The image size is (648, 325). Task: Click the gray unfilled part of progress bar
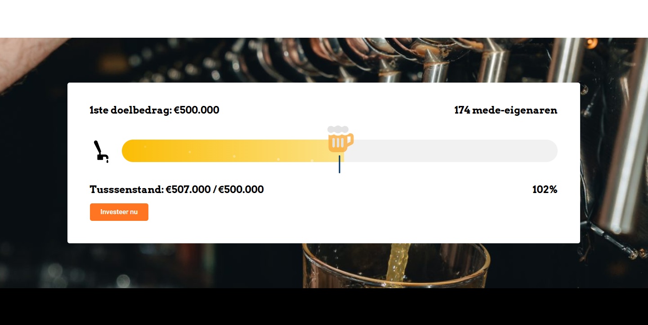click(x=450, y=151)
